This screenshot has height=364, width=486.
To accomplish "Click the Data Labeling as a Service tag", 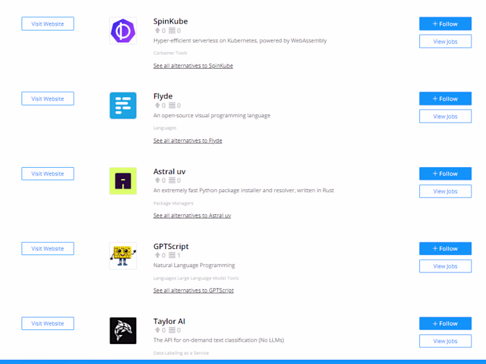I will click(x=181, y=353).
